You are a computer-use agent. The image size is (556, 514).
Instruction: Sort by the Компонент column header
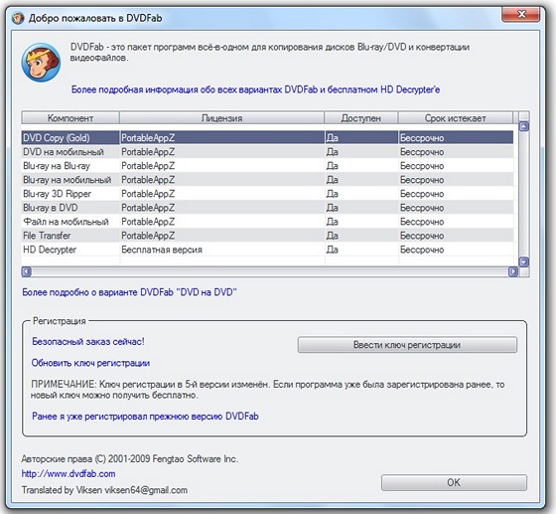pyautogui.click(x=70, y=118)
